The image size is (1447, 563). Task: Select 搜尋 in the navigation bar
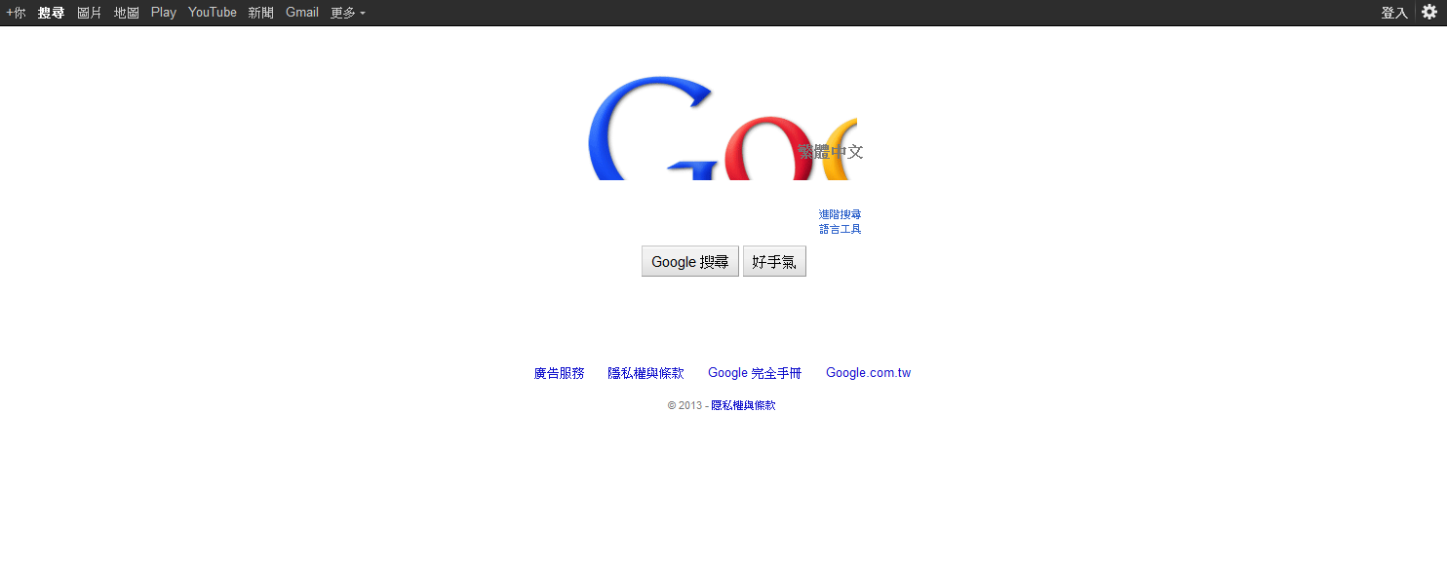click(52, 13)
